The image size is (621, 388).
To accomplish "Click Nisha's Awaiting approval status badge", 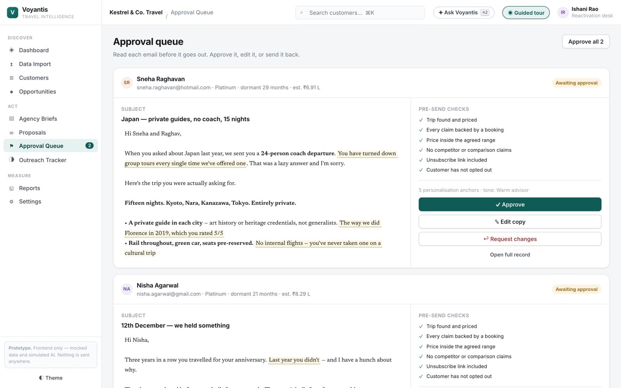I will pos(576,289).
